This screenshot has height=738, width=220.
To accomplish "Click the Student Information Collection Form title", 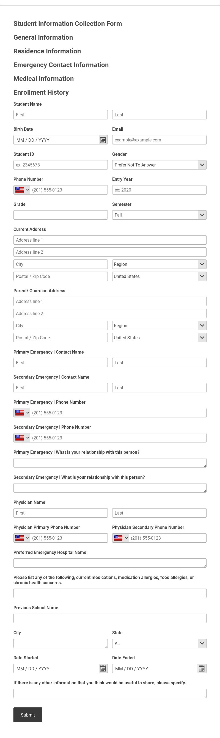I will [x=68, y=23].
